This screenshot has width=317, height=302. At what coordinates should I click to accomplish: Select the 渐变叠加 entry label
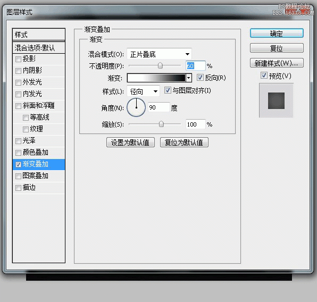click(36, 164)
